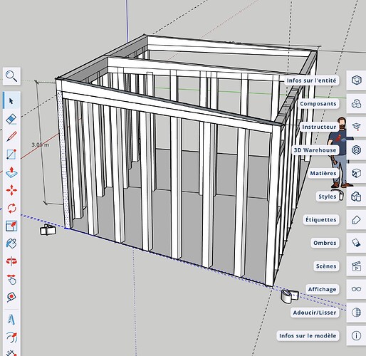
Task: Choose the Rotate tool
Action: 11,208
